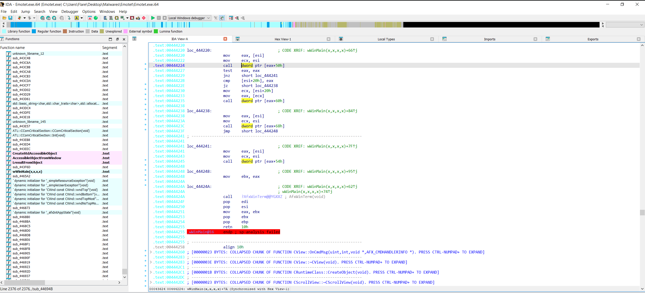The height and width of the screenshot is (293, 645).
Task: Click loc_444241 in the jnz instruction
Action: point(266,76)
